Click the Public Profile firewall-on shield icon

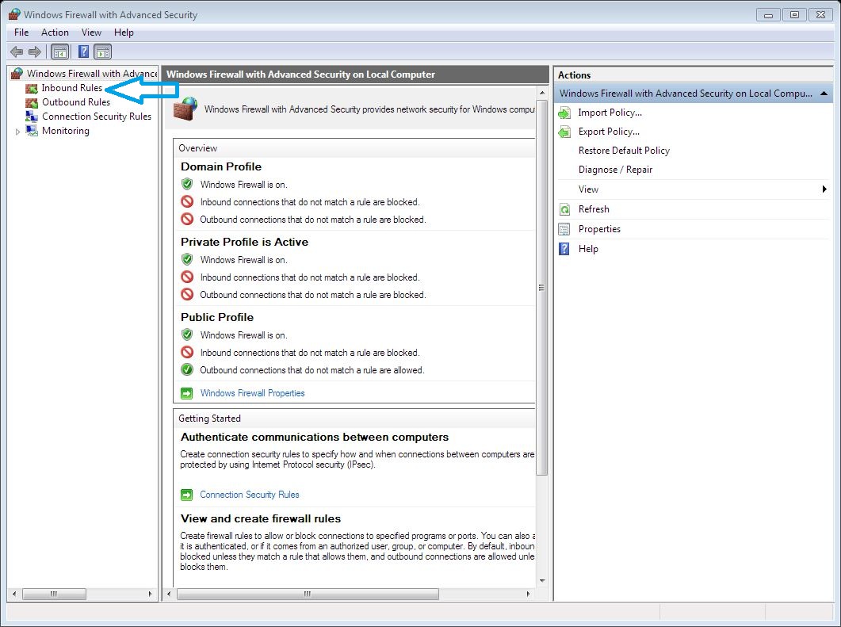click(186, 335)
